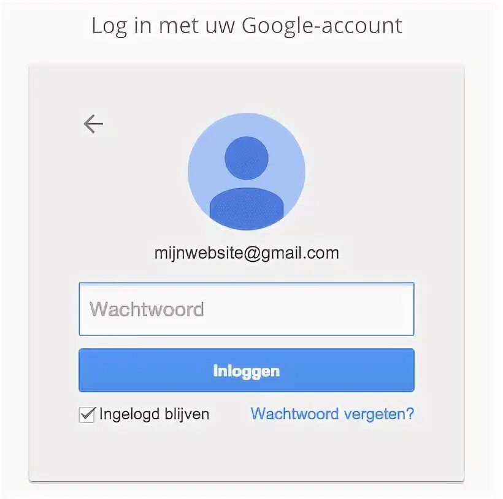The height and width of the screenshot is (499, 503).
Task: Toggle the Ingelogd blijven checkbox
Action: [x=86, y=415]
